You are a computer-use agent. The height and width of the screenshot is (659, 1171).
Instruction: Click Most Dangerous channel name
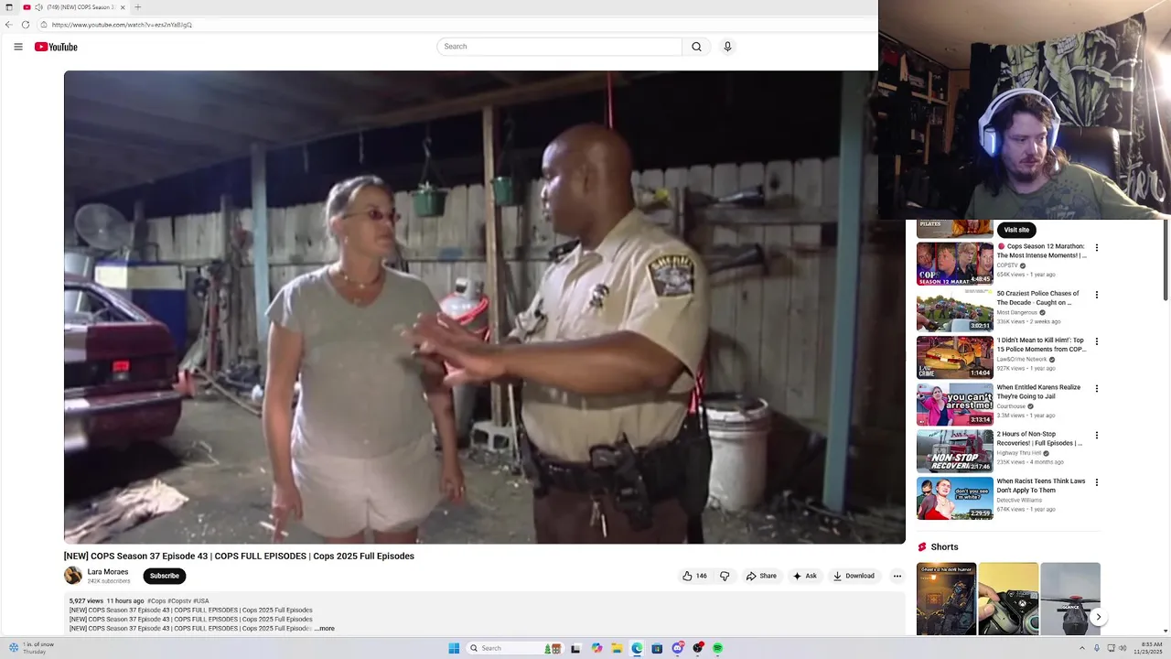[1016, 312]
